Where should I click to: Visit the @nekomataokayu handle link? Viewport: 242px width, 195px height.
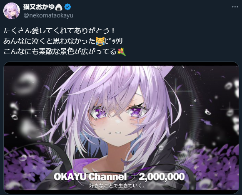(48, 15)
